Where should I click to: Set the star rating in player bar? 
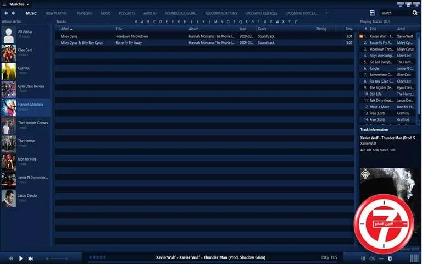tap(97, 257)
